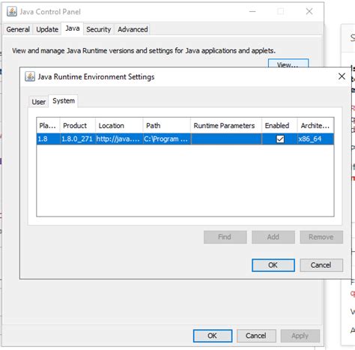Click the Architecture column header
The height and width of the screenshot is (350, 355).
tap(315, 125)
